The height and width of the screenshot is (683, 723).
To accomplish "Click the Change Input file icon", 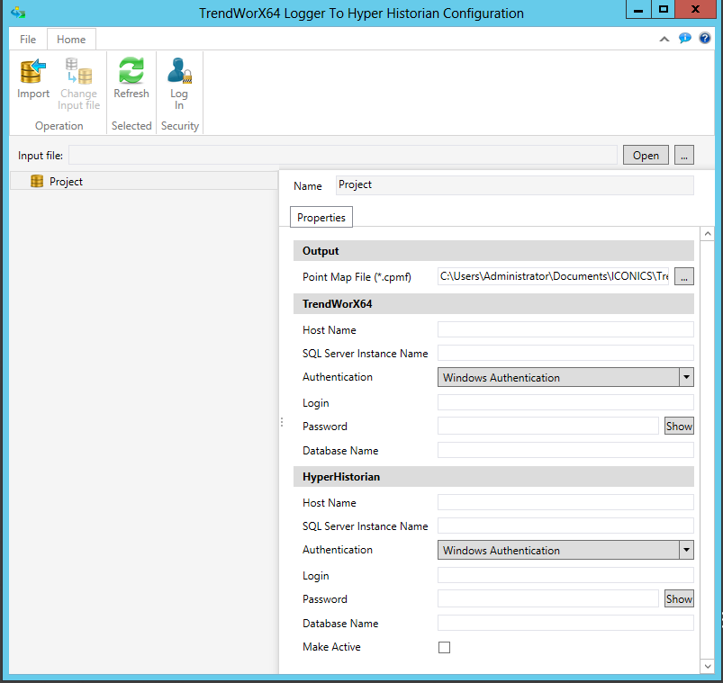I will (78, 72).
